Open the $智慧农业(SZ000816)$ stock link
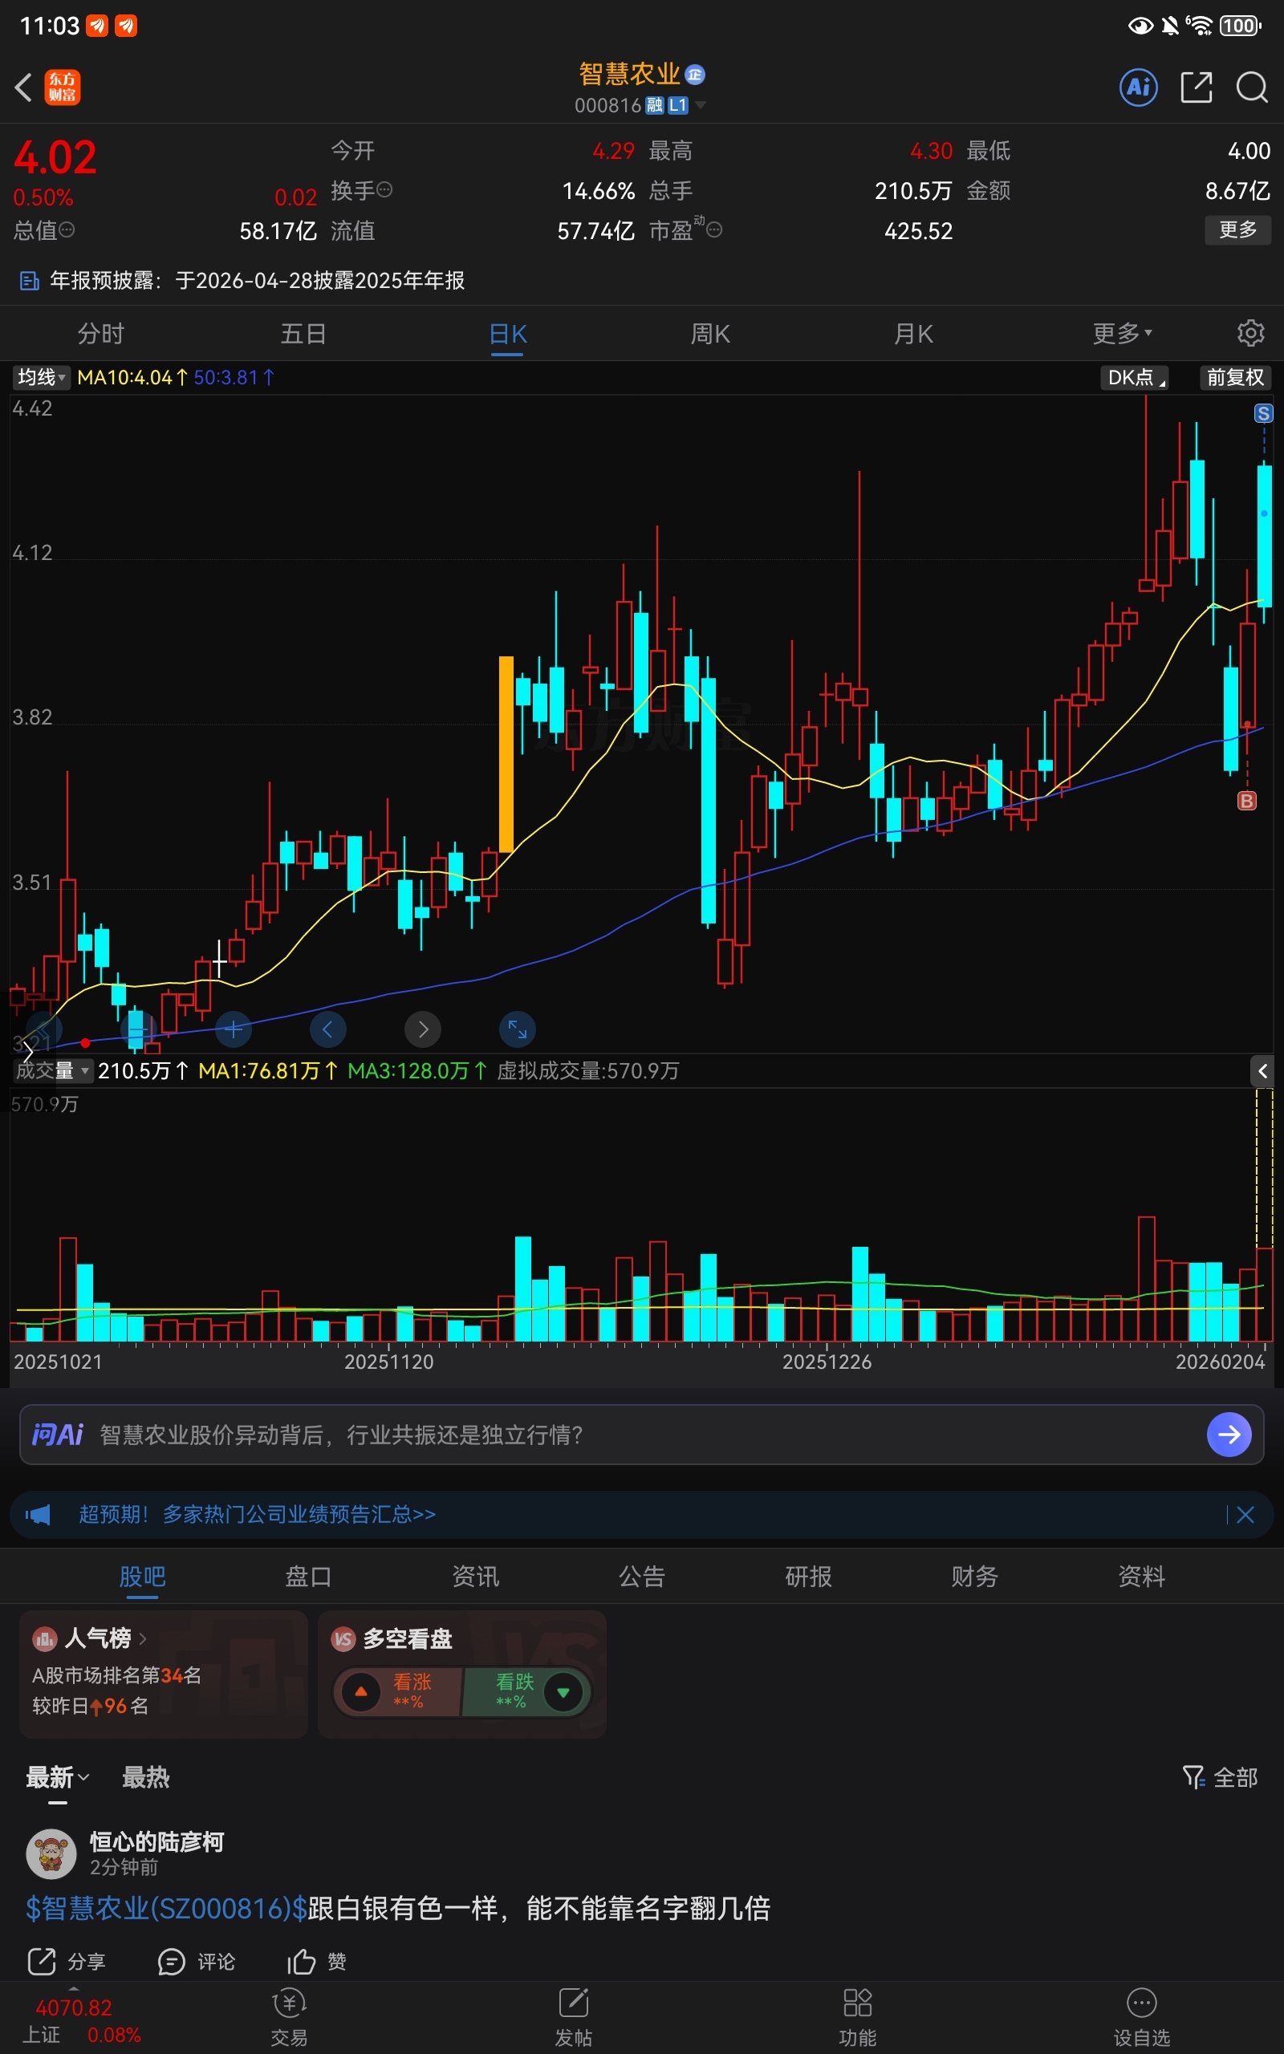Image resolution: width=1284 pixels, height=2054 pixels. (166, 1908)
